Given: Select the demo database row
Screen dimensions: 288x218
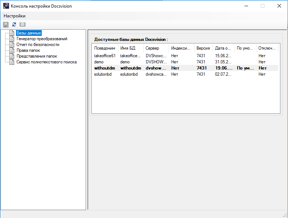Looking at the screenshot, I should coord(186,62).
